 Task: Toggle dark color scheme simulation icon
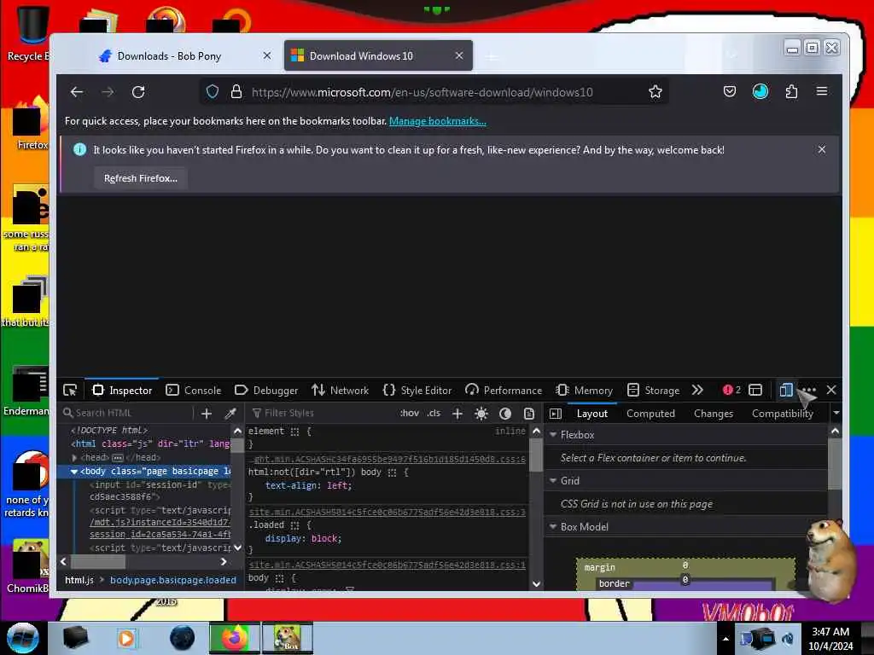505,414
